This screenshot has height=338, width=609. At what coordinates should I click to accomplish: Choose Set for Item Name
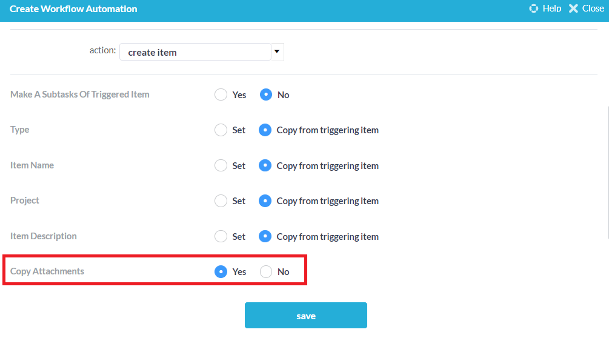tap(221, 165)
